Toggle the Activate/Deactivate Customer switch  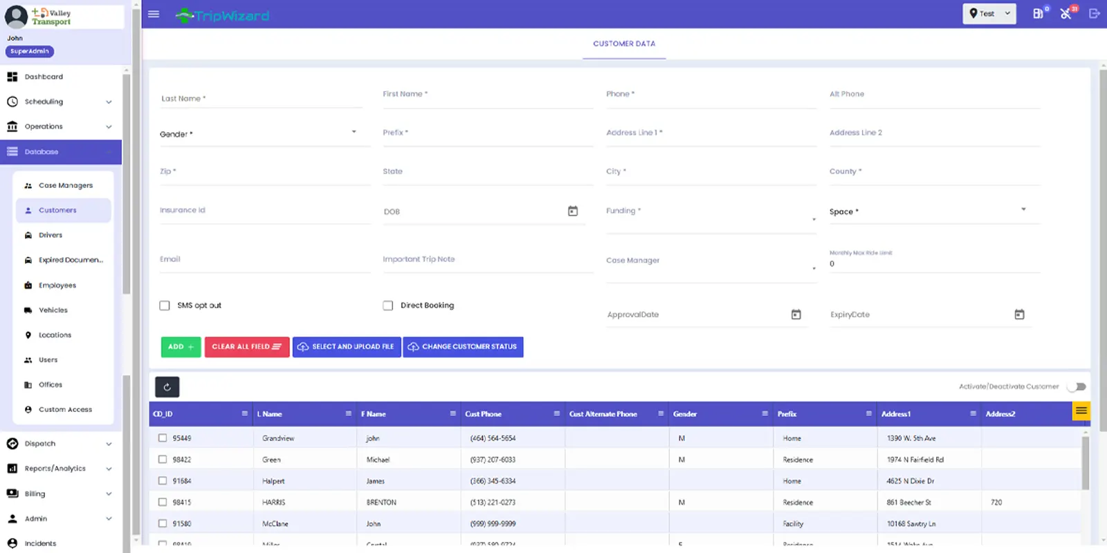point(1077,386)
